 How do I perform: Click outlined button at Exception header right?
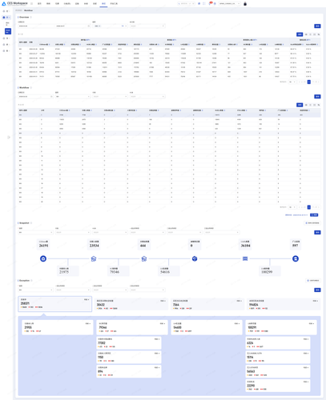[313, 281]
